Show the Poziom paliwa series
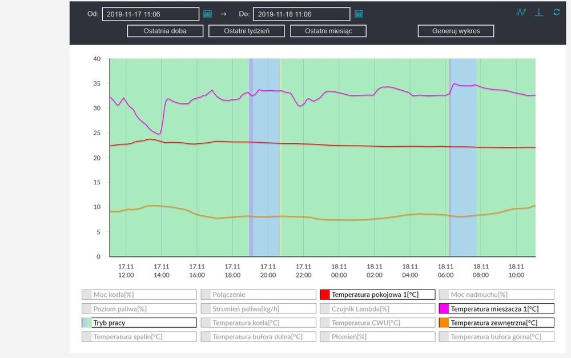571x358 pixels. [x=139, y=309]
